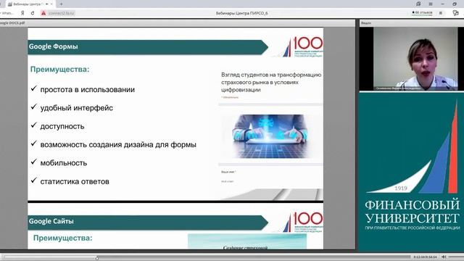Click the простота в использовании bullet
Viewport: 464px width, 261px height.
(x=87, y=90)
